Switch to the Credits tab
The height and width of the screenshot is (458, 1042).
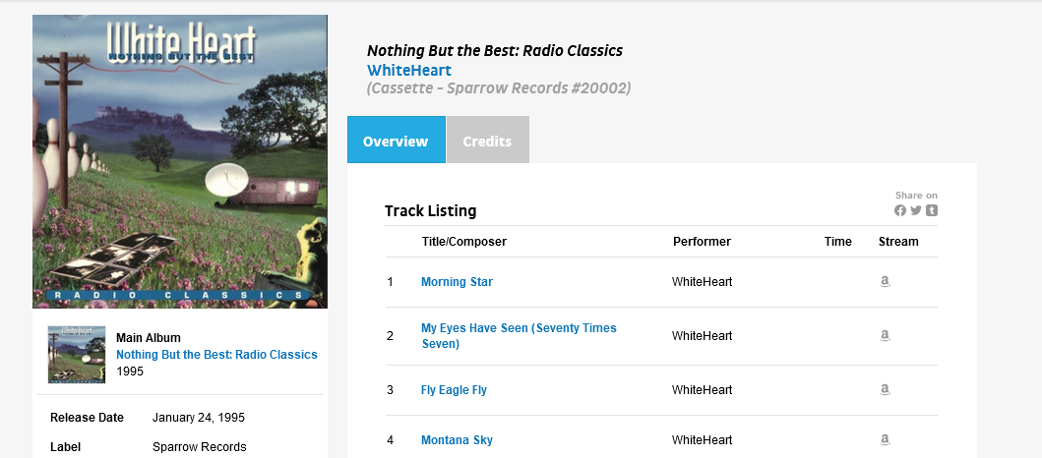point(487,141)
